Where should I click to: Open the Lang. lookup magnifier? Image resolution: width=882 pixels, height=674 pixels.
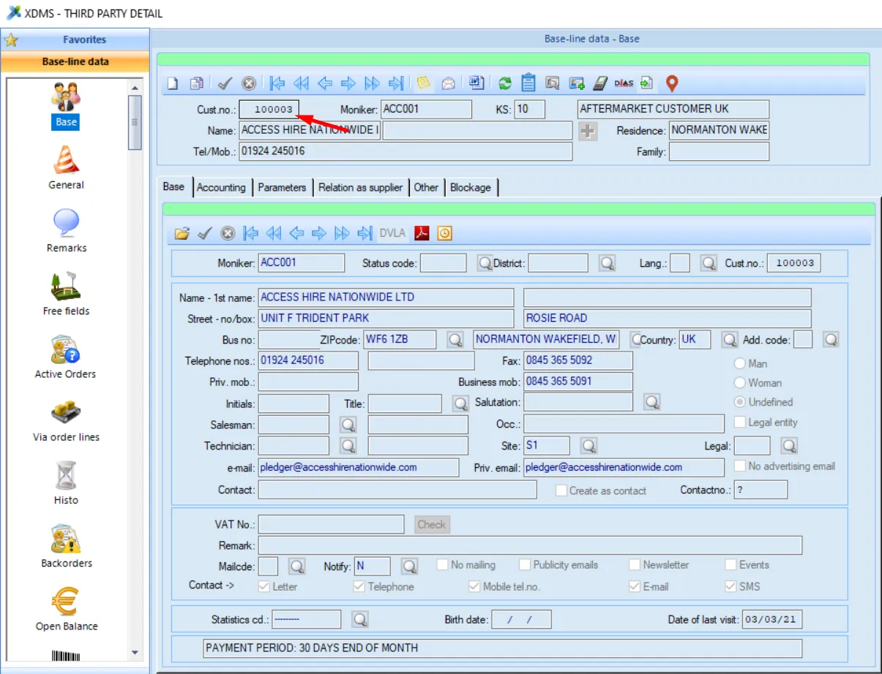708,263
